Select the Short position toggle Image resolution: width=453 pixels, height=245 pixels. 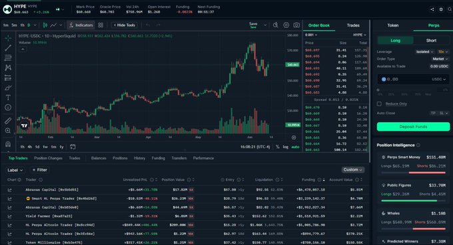pos(431,41)
